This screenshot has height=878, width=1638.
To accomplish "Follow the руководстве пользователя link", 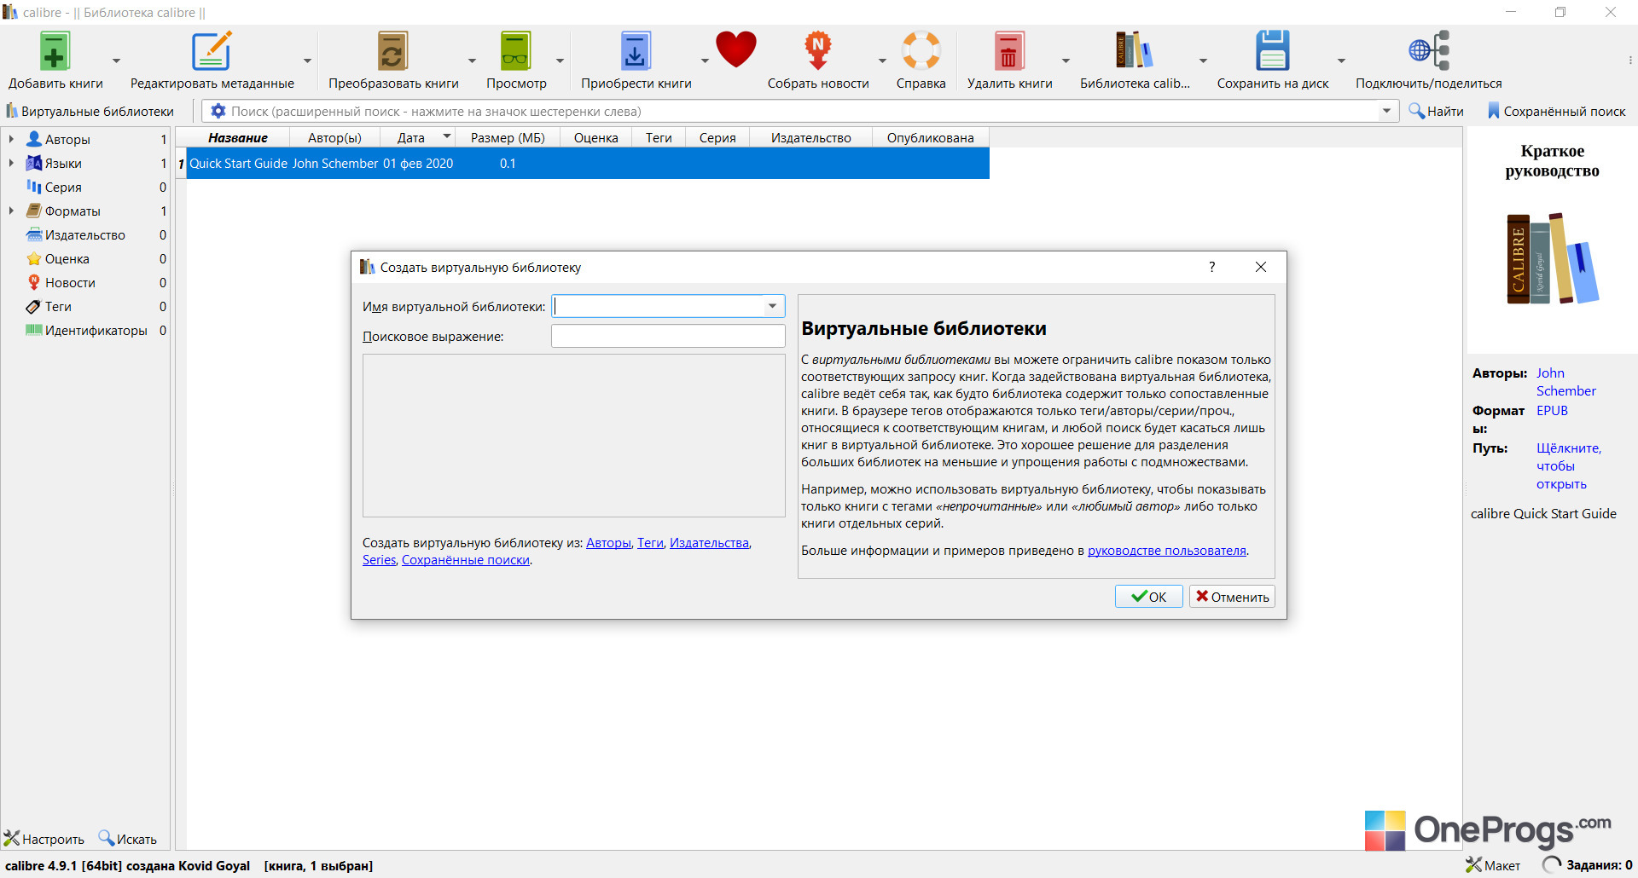I will point(1166,551).
